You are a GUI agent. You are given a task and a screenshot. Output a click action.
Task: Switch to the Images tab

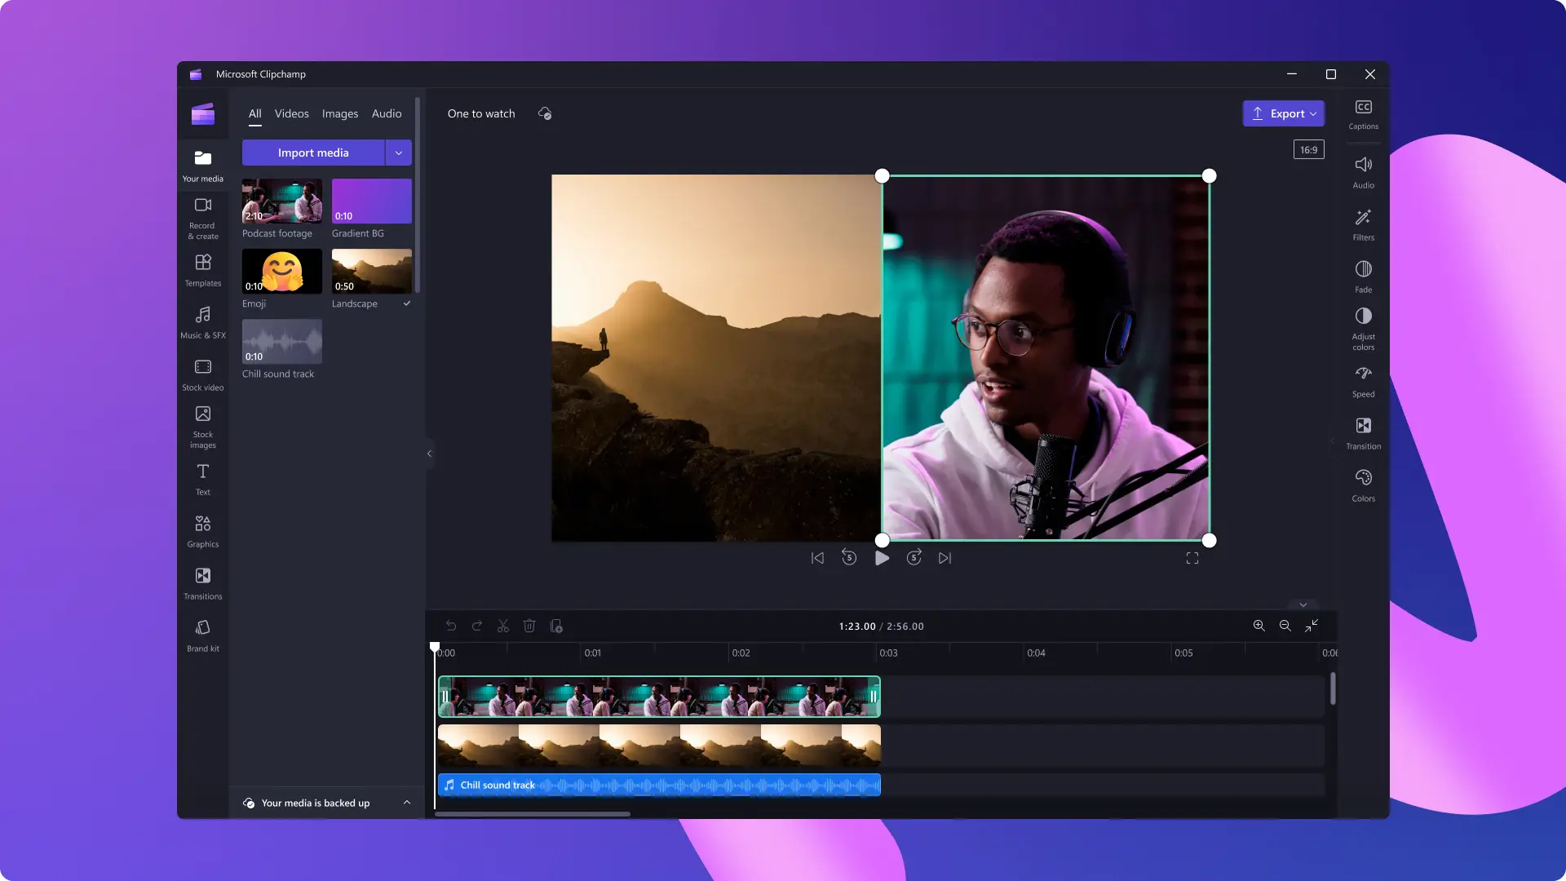click(x=340, y=113)
